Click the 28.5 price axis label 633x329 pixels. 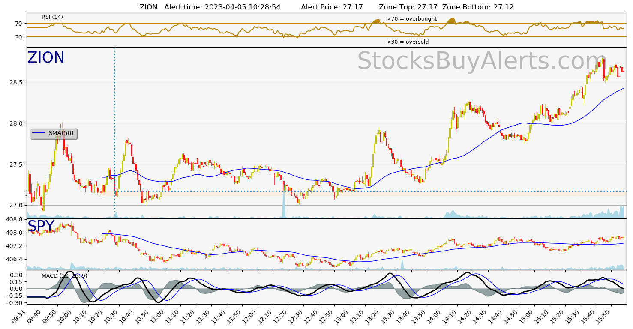click(x=16, y=82)
